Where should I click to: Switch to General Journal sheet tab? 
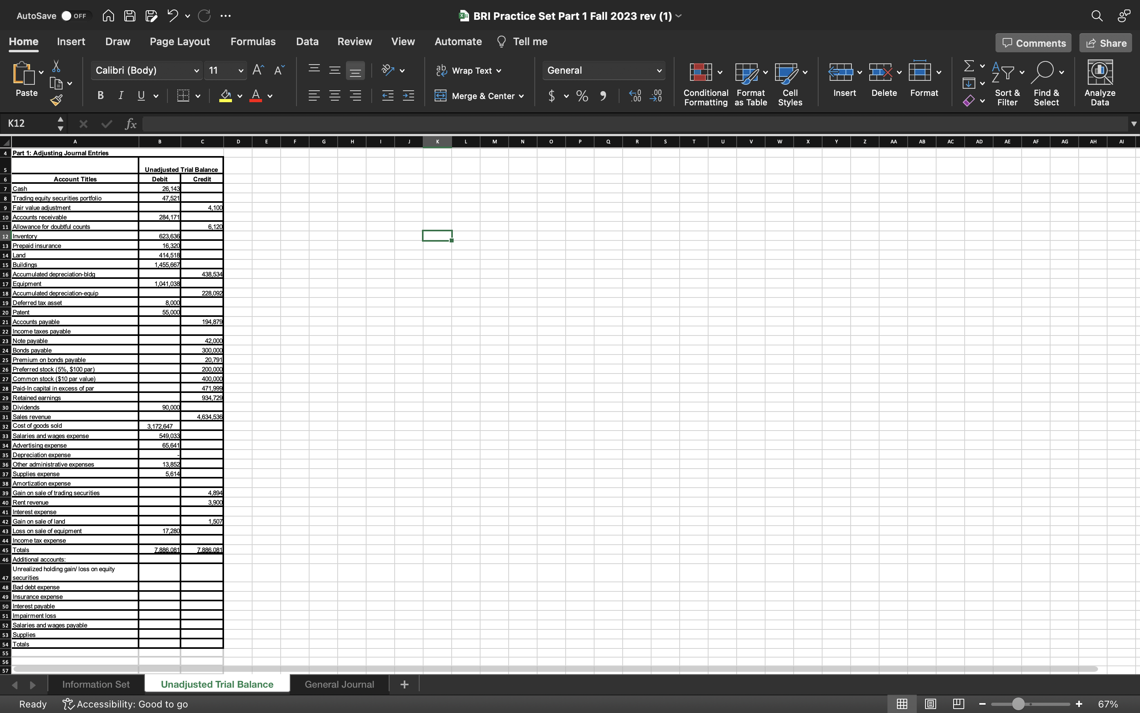tap(339, 684)
